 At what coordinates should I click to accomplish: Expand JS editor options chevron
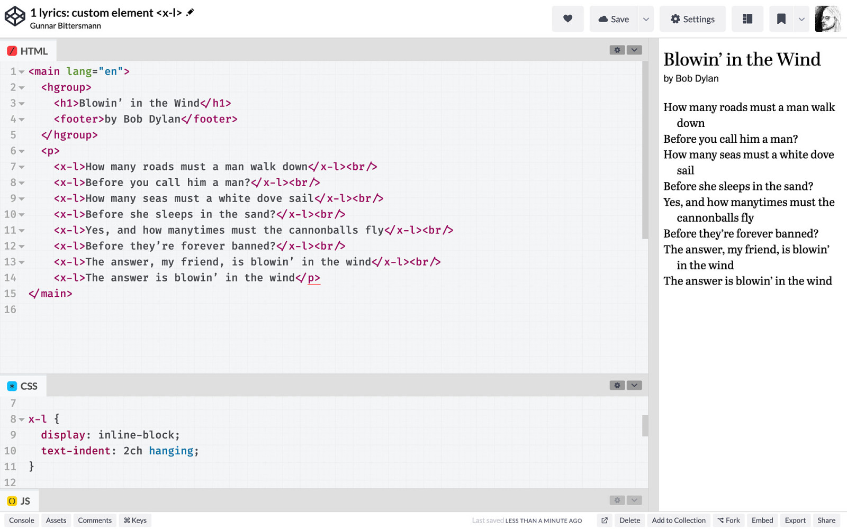(x=634, y=500)
